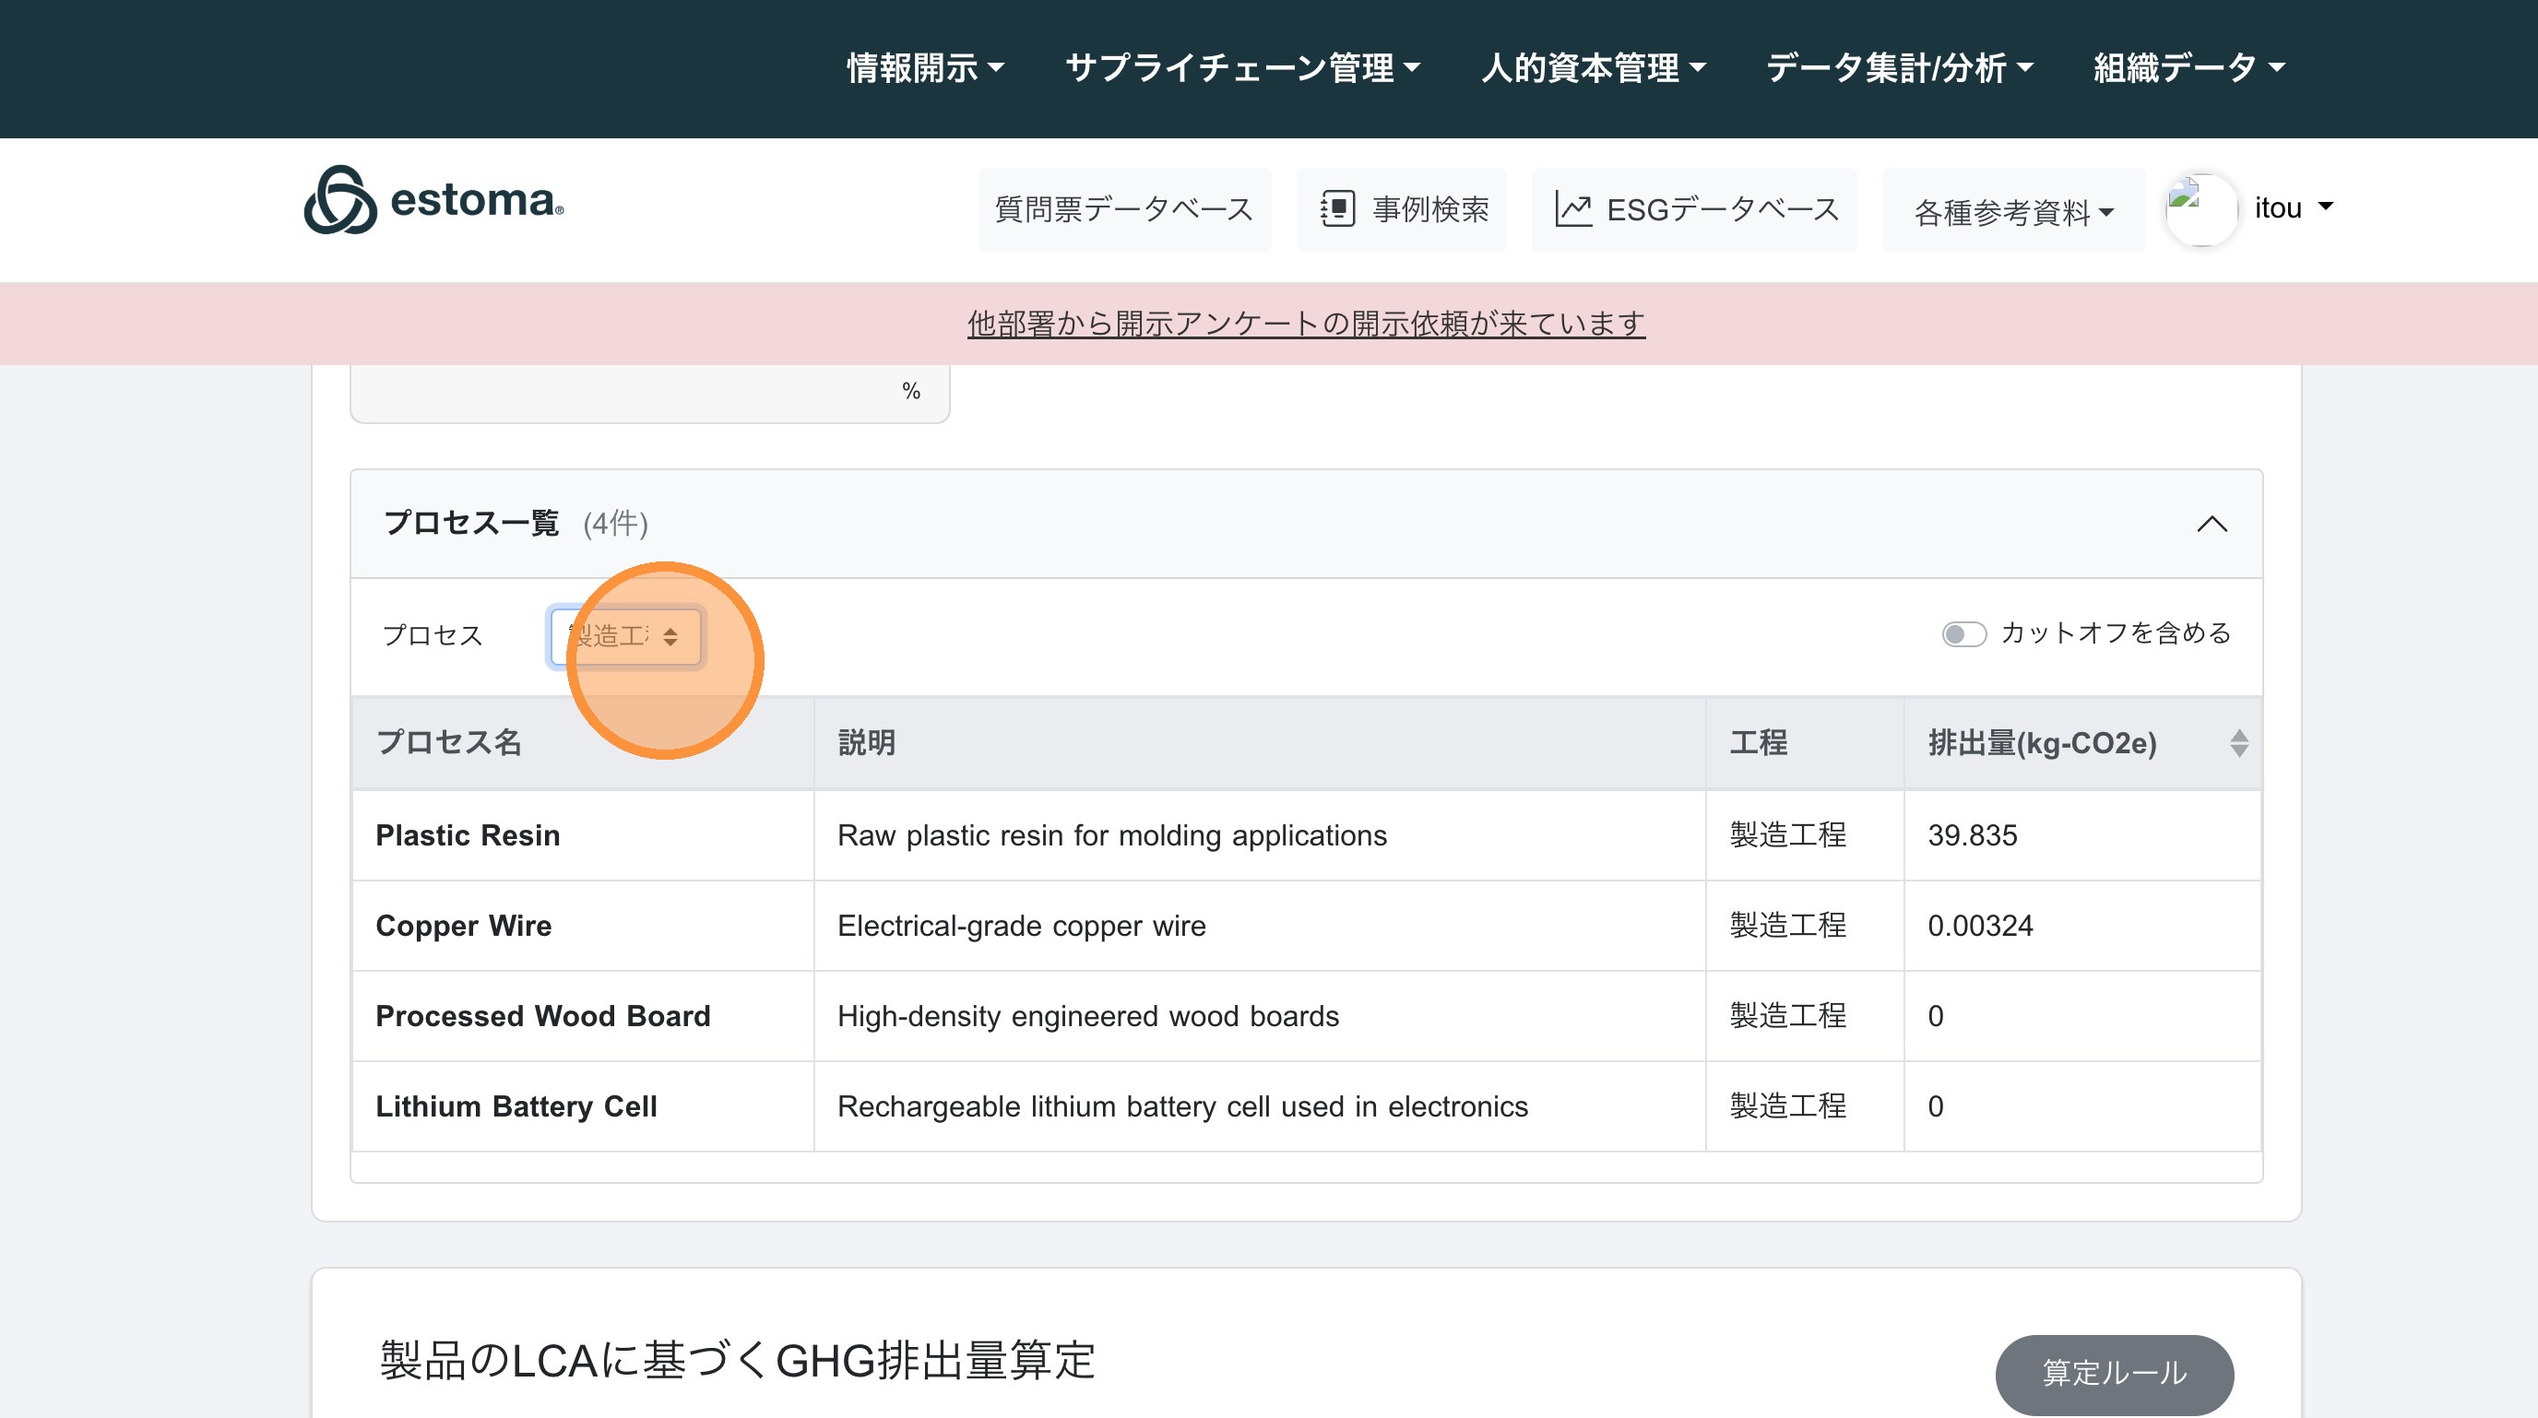Click the 質問票データベース button

tap(1124, 209)
